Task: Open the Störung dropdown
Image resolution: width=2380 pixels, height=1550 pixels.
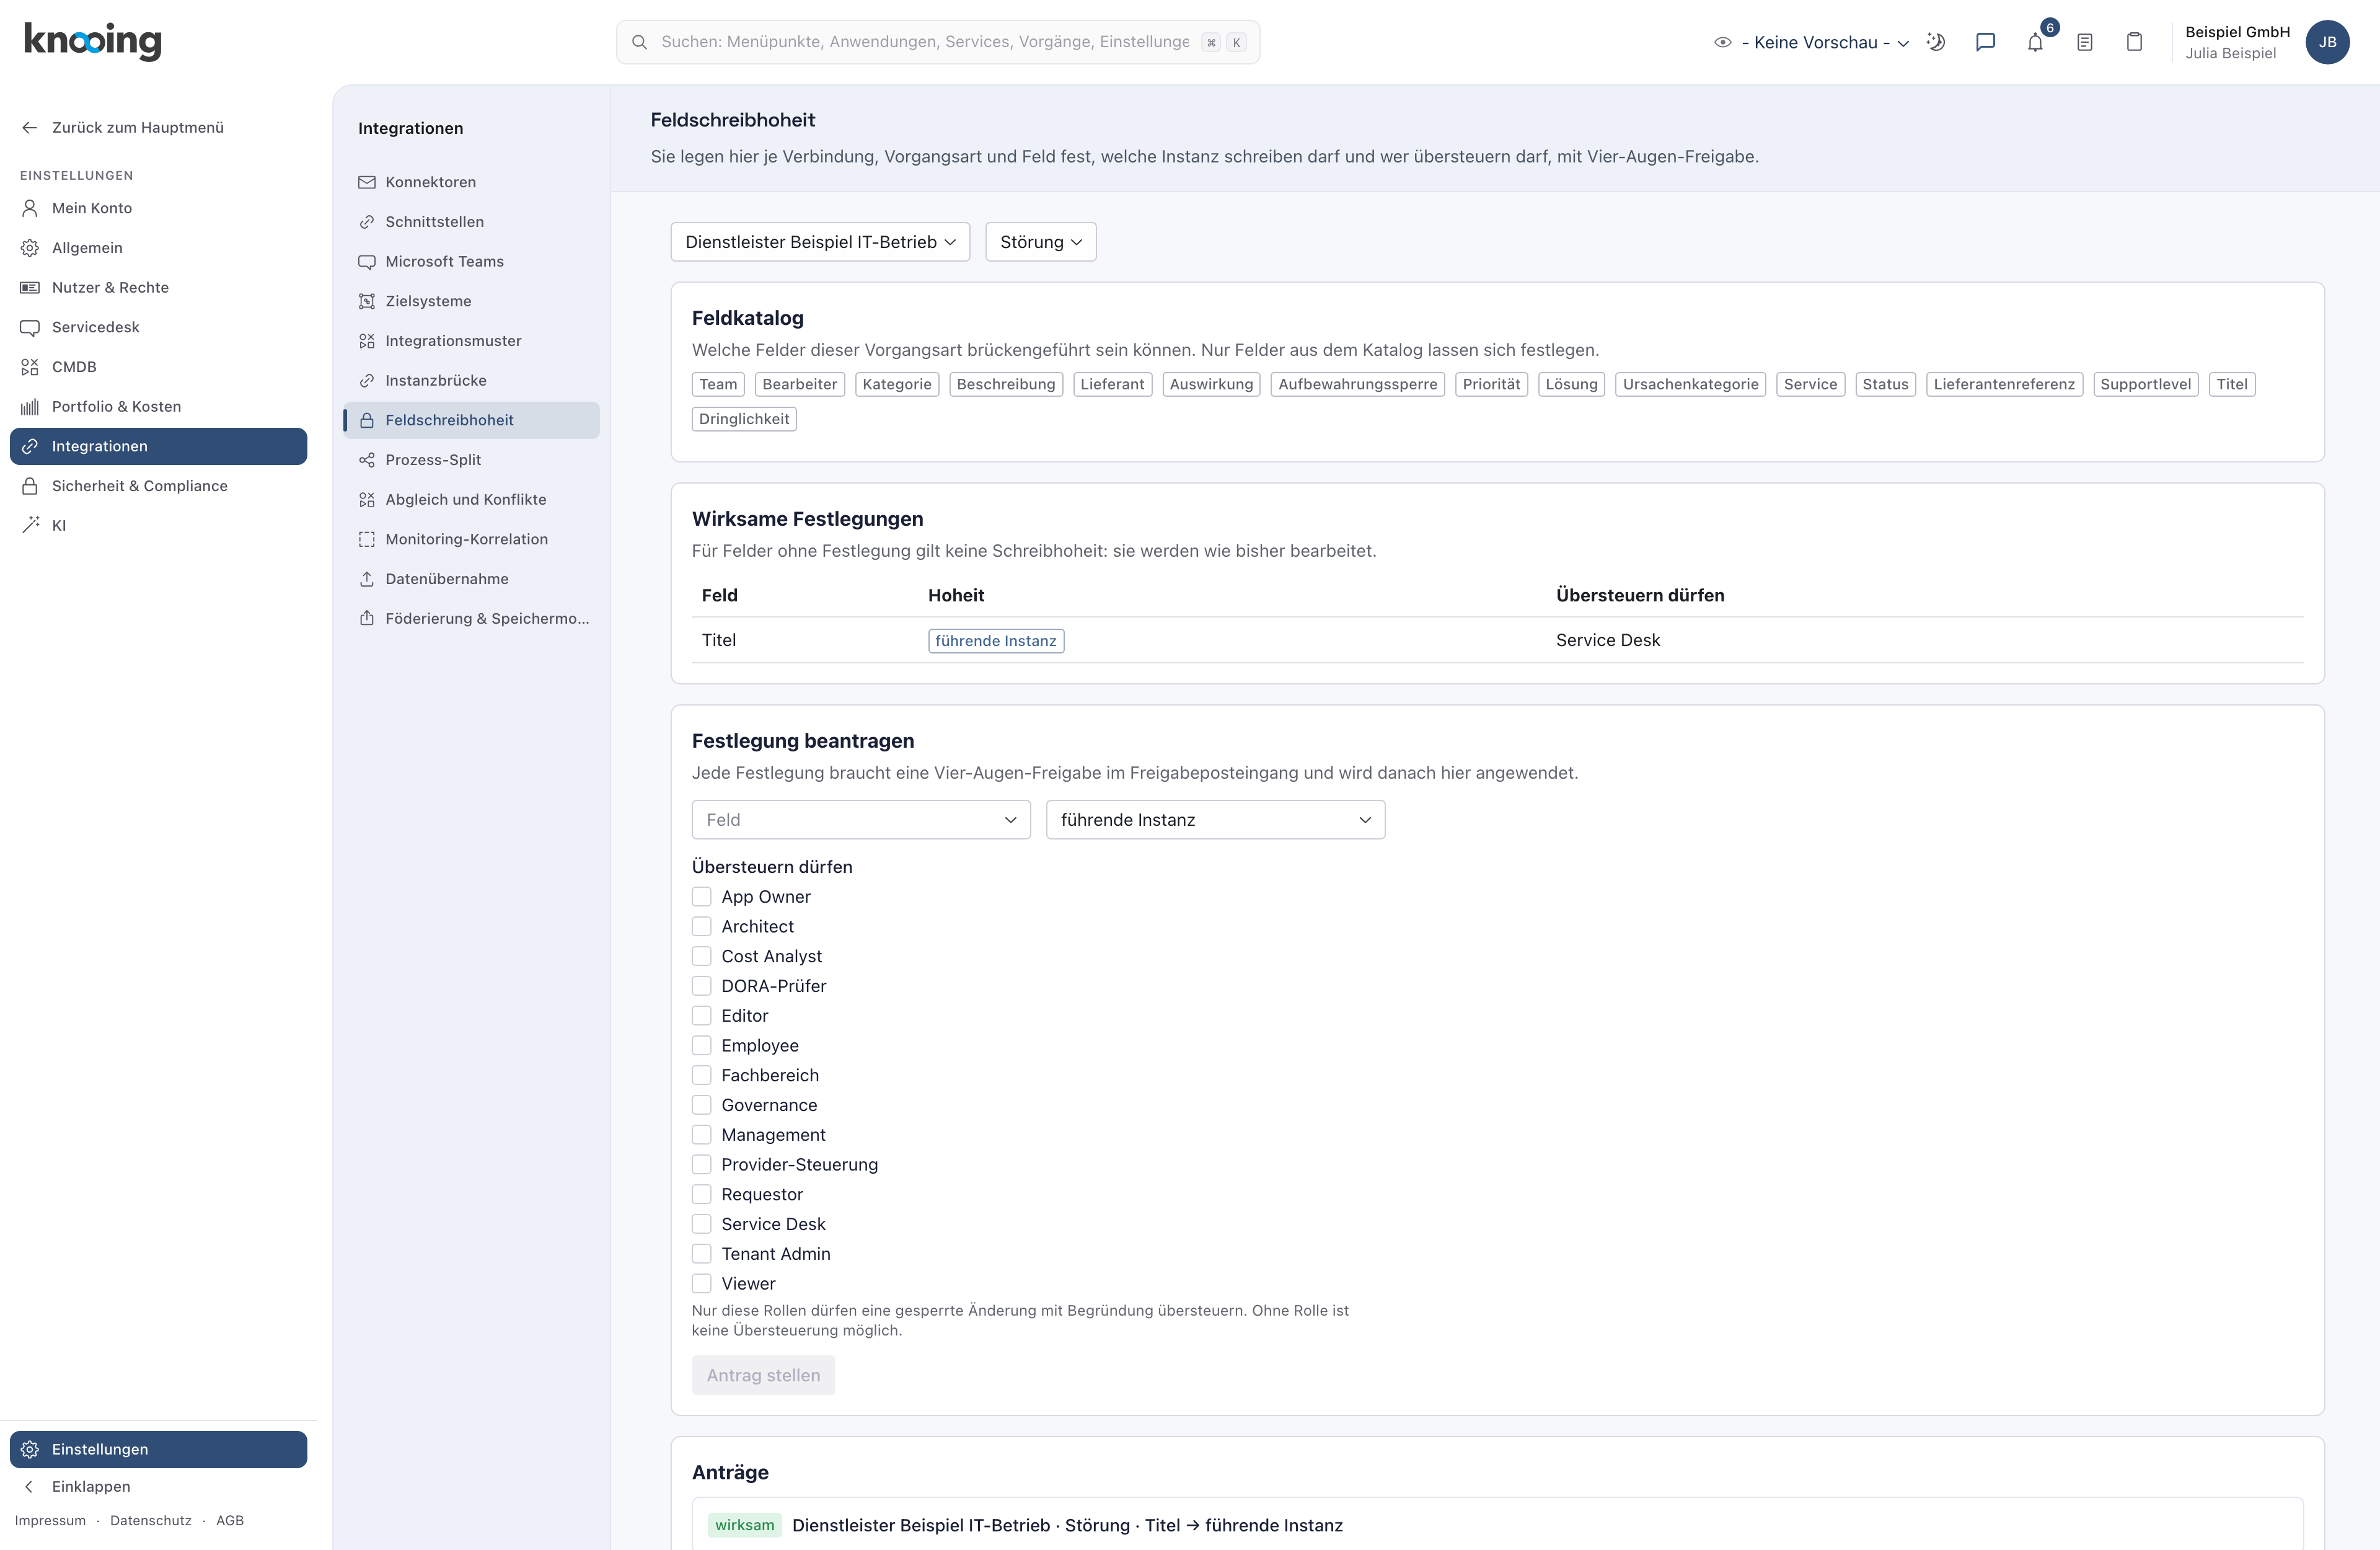Action: click(1041, 242)
